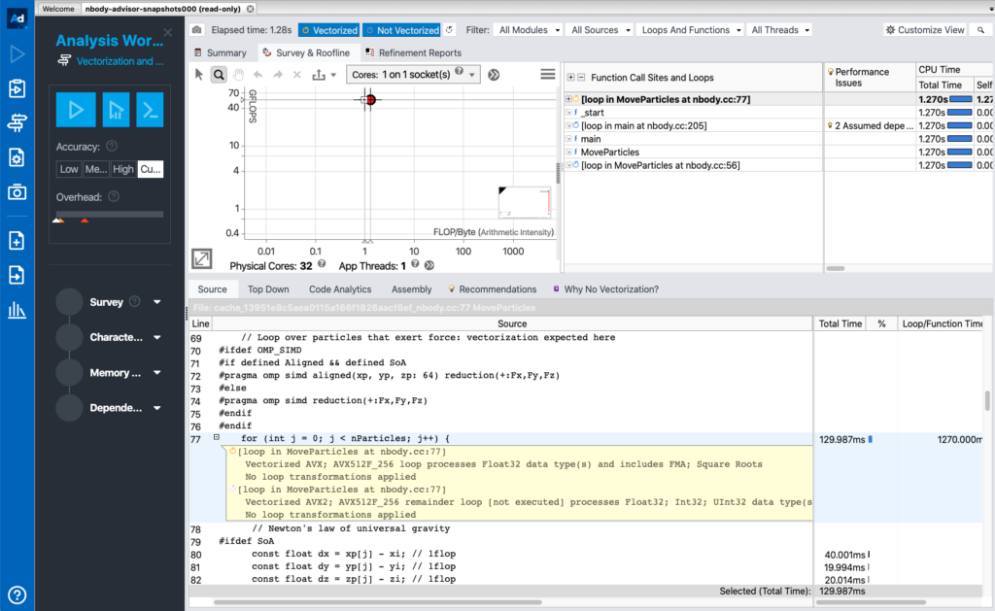Toggle the Vectorized filter button
The height and width of the screenshot is (611, 995).
coord(328,30)
